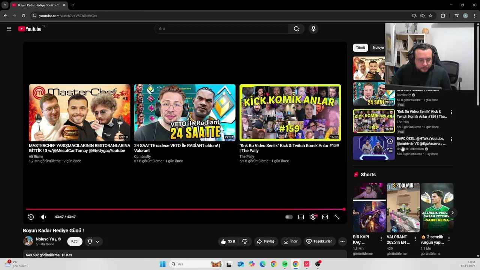Open options for 2 senelik vurgun short
This screenshot has width=480, height=270.
pyautogui.click(x=449, y=238)
